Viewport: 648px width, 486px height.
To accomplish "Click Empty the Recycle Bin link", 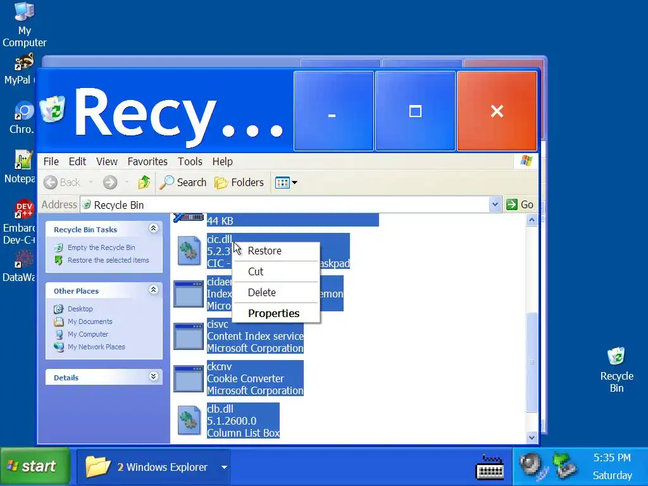I will [x=101, y=247].
